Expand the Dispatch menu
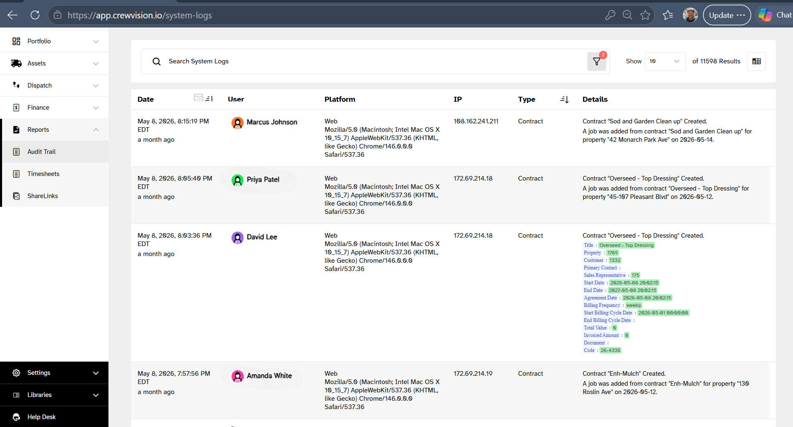 [54, 85]
